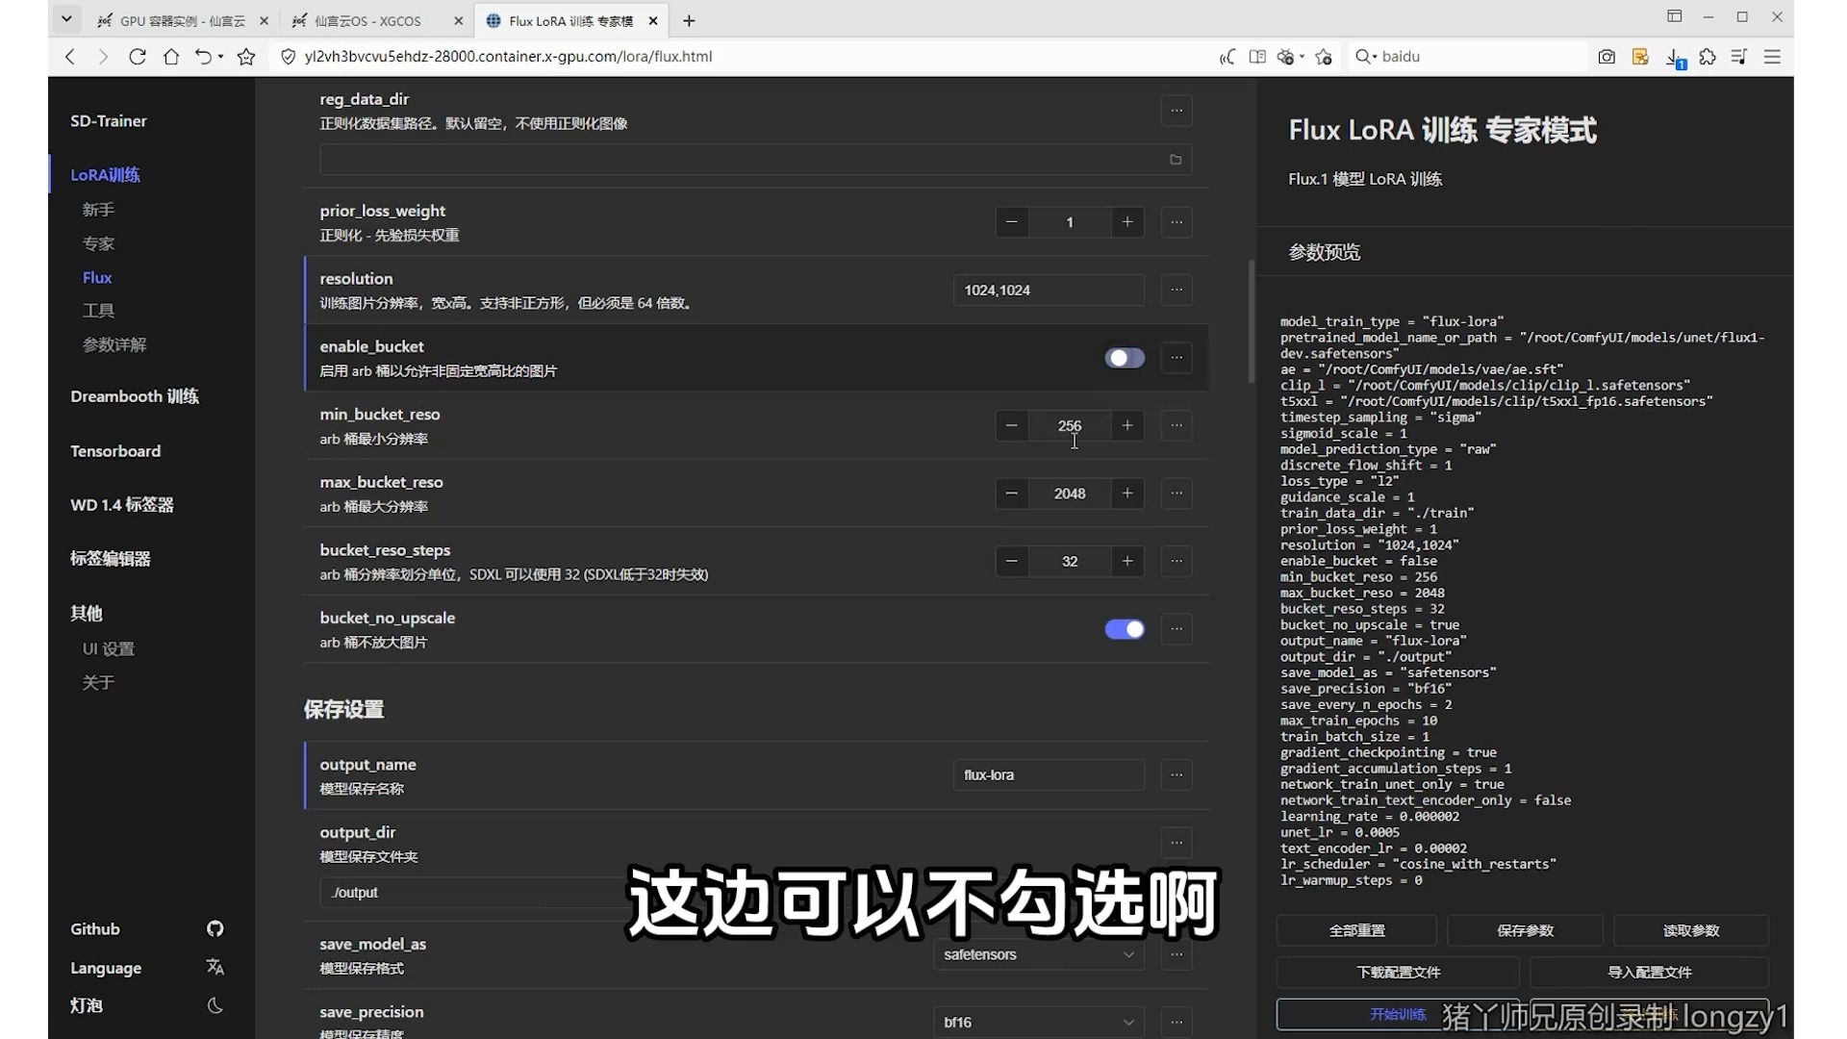Click 导入配置文件 button
Image resolution: width=1847 pixels, height=1039 pixels.
(1649, 972)
